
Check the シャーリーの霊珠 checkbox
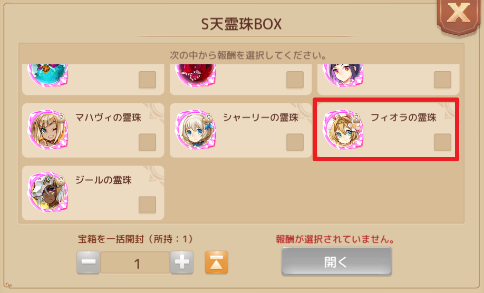[x=295, y=142]
